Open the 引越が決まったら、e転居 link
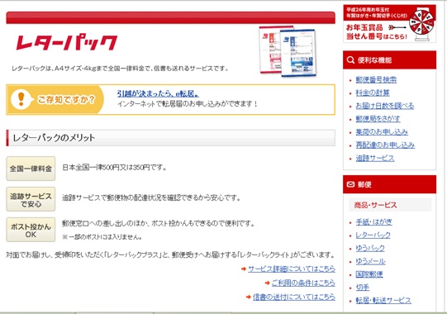This screenshot has height=314, width=447. tap(158, 93)
